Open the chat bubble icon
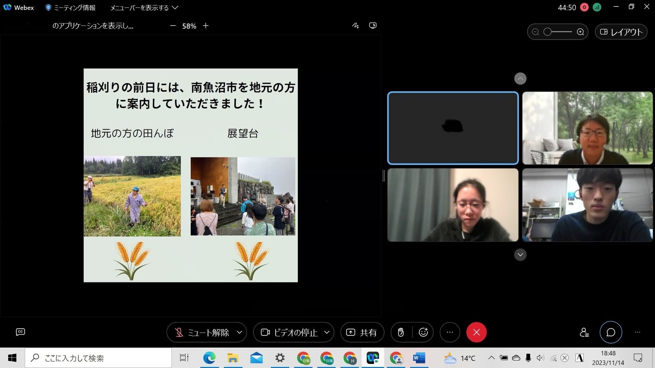This screenshot has height=368, width=655. coord(611,332)
